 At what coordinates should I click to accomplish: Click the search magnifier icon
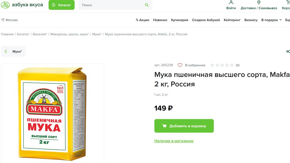pyautogui.click(x=147, y=5)
